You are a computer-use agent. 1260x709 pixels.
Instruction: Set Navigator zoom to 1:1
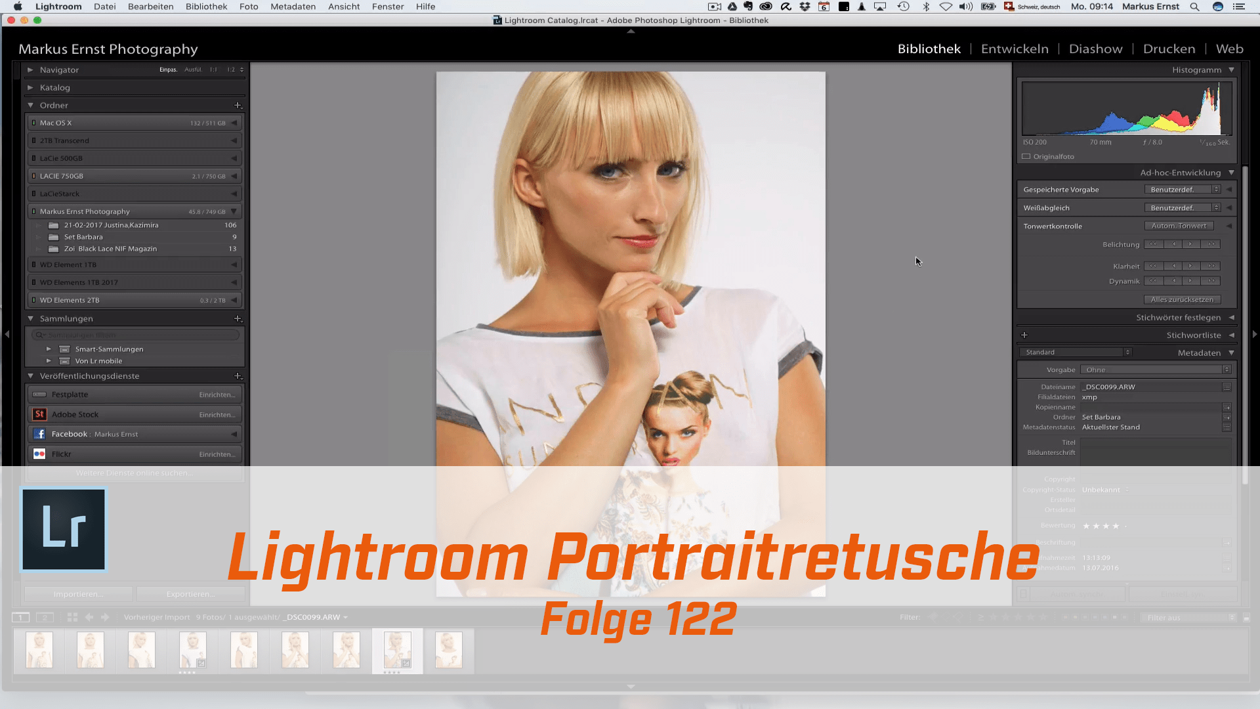[213, 70]
